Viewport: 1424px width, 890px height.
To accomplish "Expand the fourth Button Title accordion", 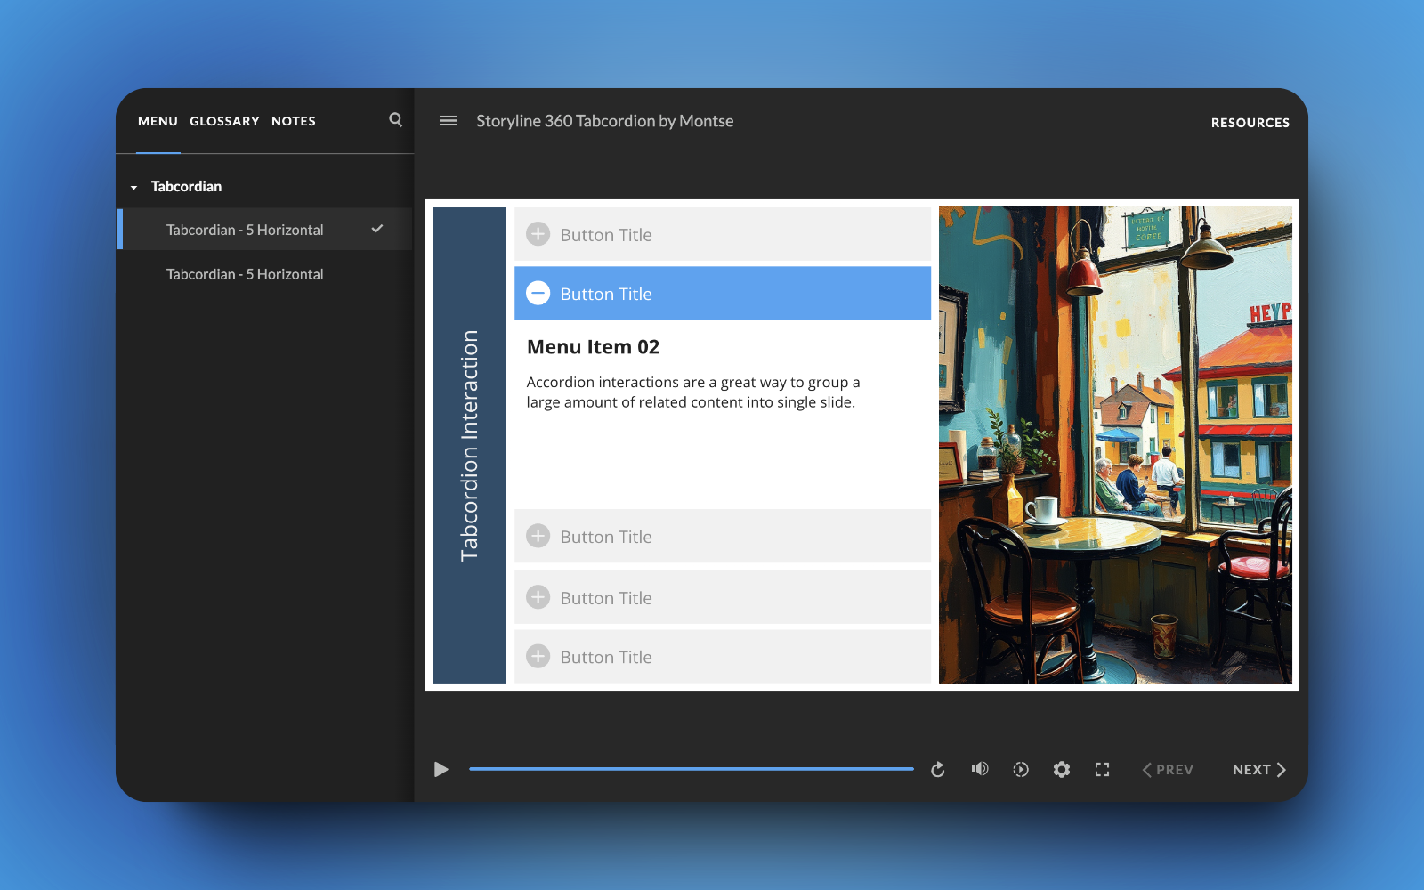I will tap(722, 598).
